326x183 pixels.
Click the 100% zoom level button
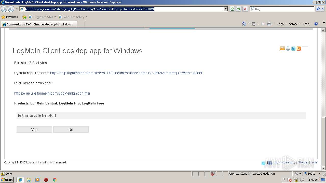coord(309,174)
